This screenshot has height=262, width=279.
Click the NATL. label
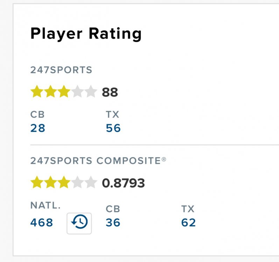pos(46,206)
